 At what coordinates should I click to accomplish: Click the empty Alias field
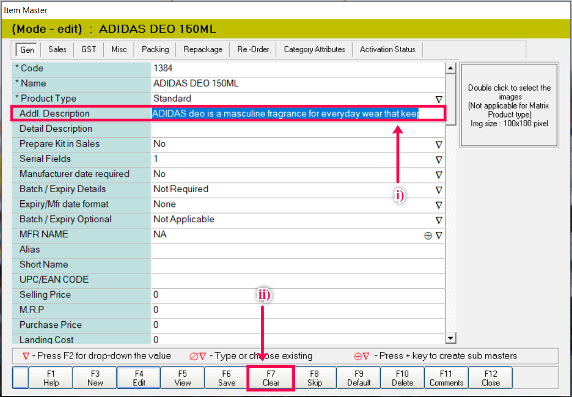298,250
